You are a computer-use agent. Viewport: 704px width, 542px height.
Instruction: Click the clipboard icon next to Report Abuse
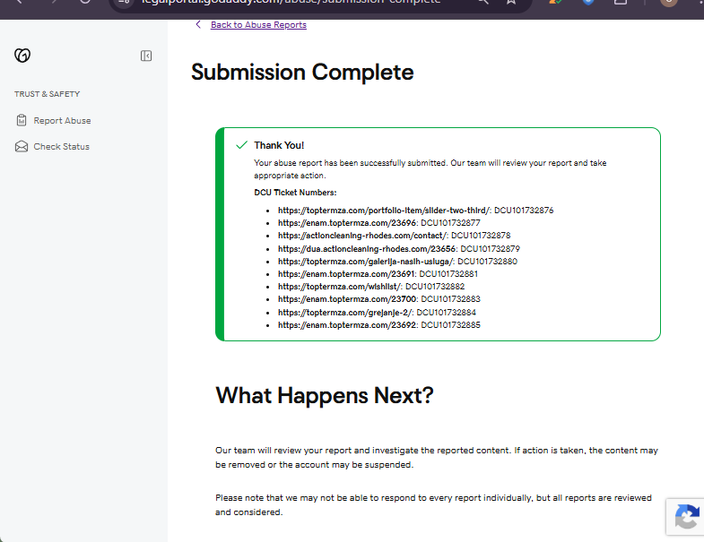coord(22,120)
